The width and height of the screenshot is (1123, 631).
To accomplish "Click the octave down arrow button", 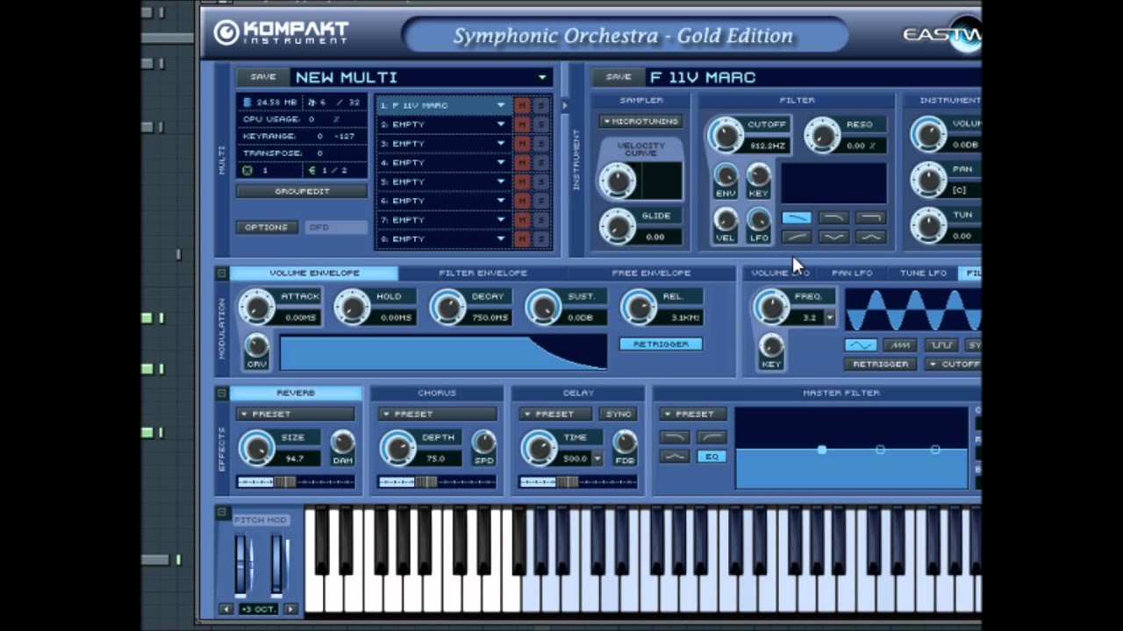I will pyautogui.click(x=226, y=608).
